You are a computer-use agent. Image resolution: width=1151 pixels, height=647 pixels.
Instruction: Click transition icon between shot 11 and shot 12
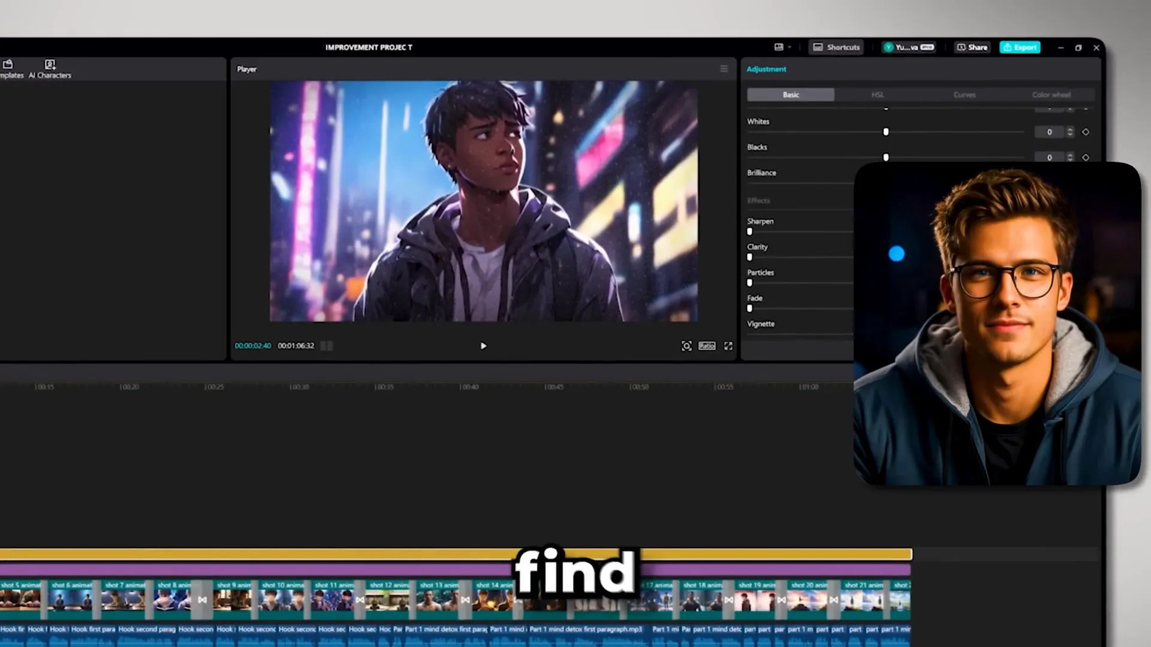pyautogui.click(x=360, y=600)
